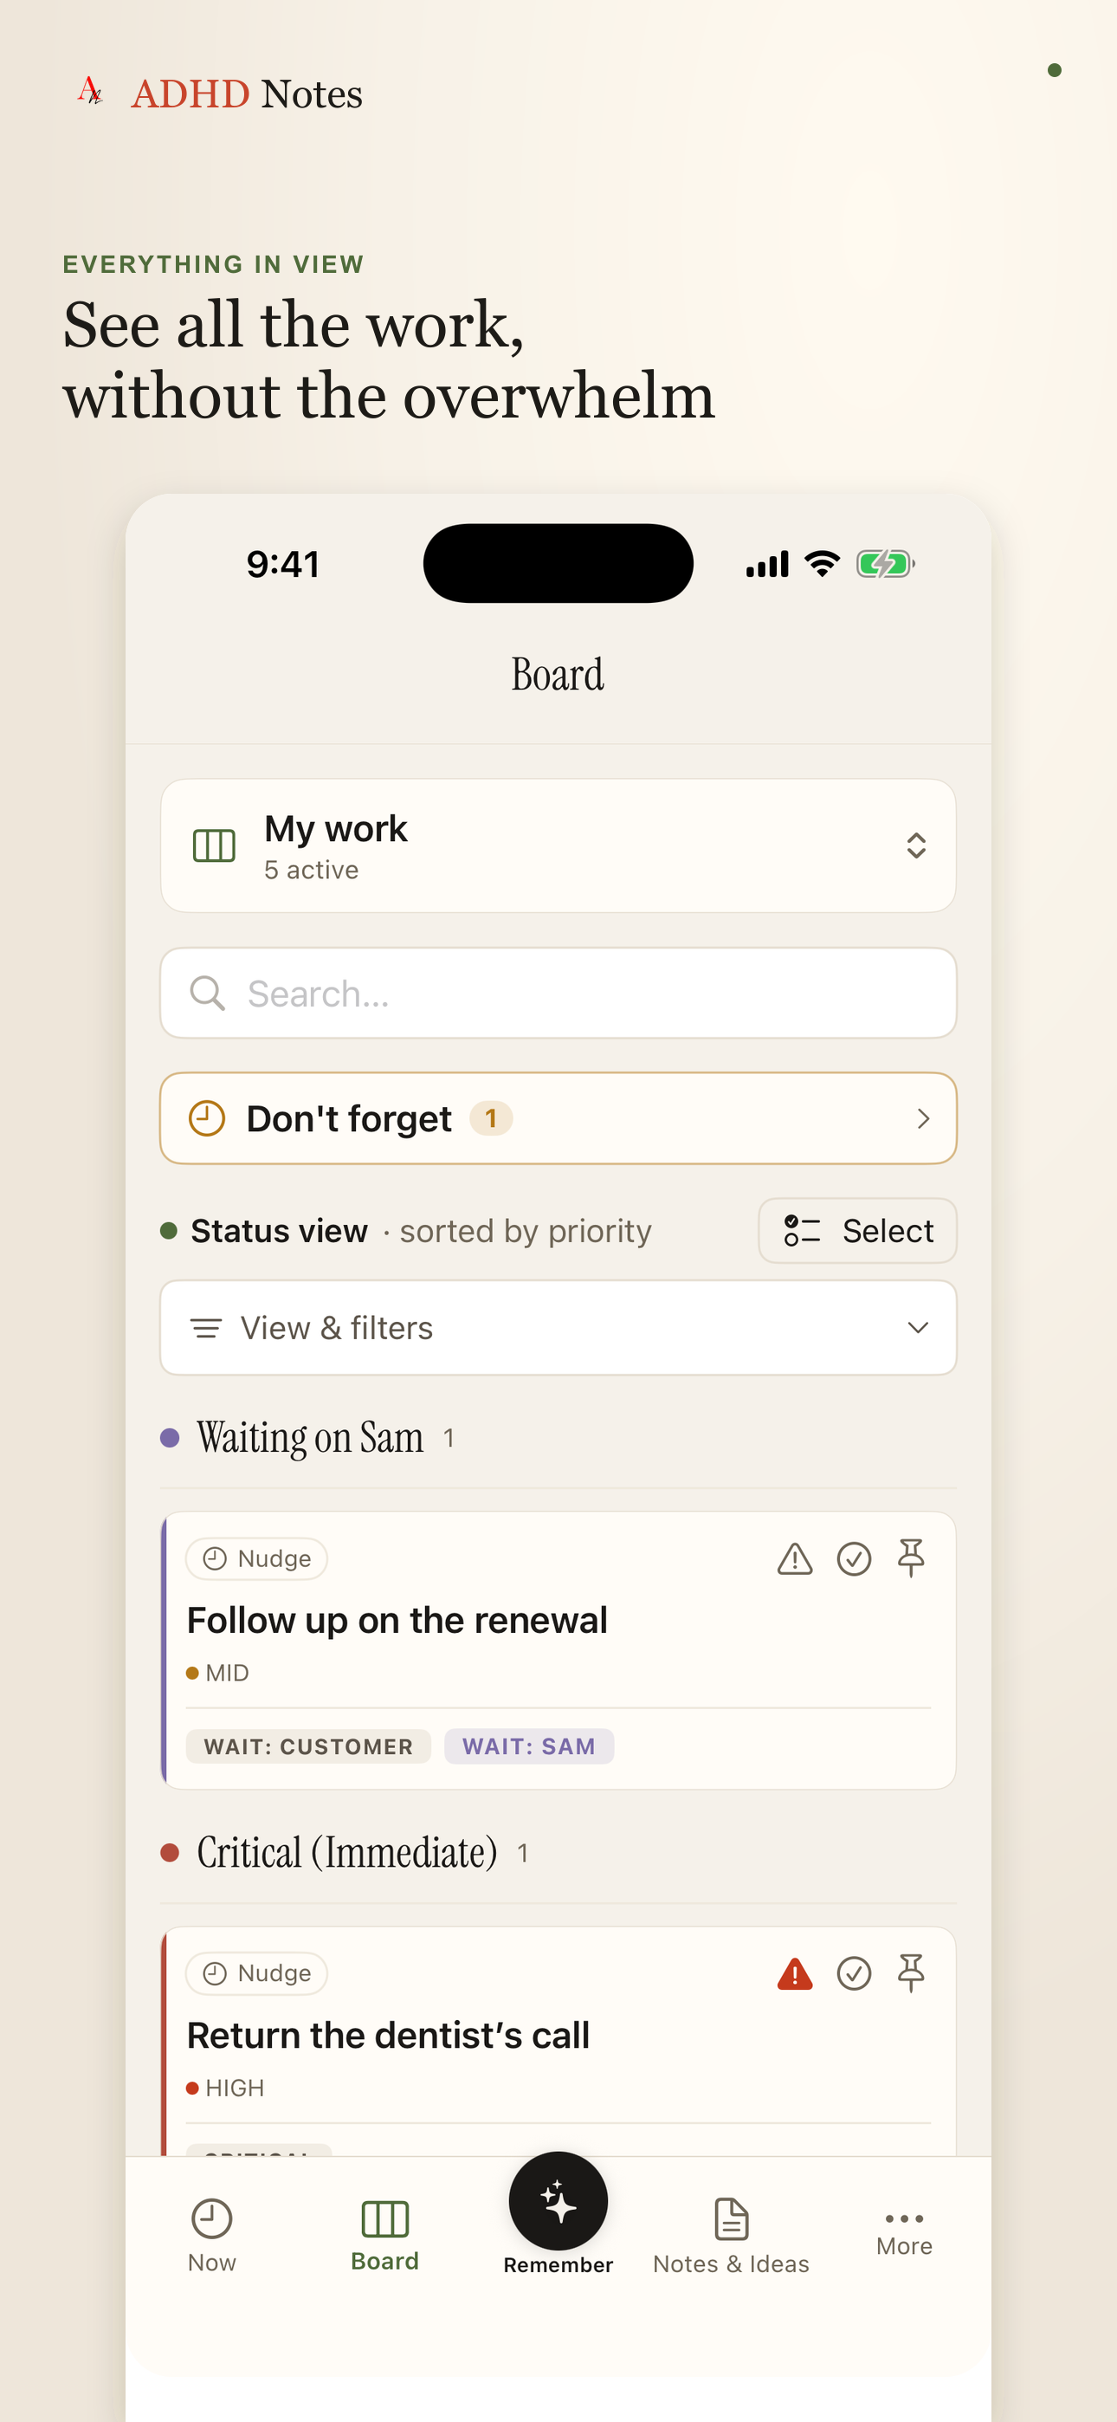Pin the Follow up on the renewal card

click(910, 1558)
